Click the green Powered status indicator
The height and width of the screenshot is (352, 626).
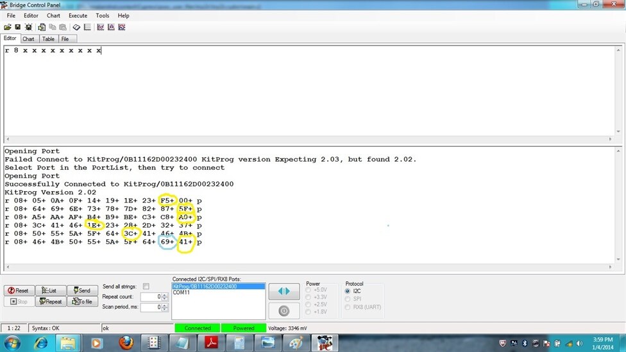pos(244,328)
